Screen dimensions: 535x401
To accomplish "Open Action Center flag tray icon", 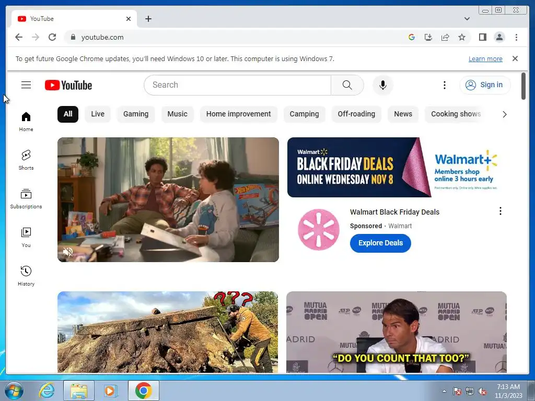I will [457, 392].
